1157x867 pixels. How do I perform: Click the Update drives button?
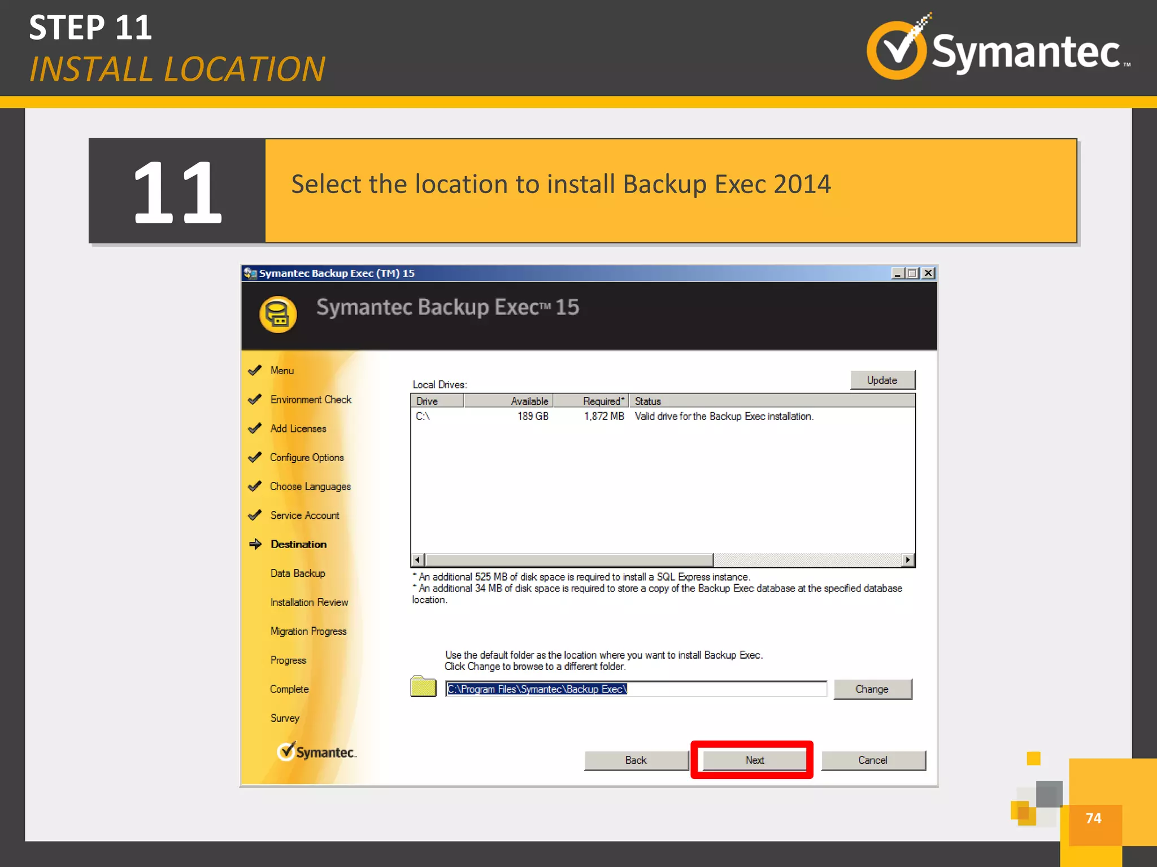pyautogui.click(x=882, y=380)
